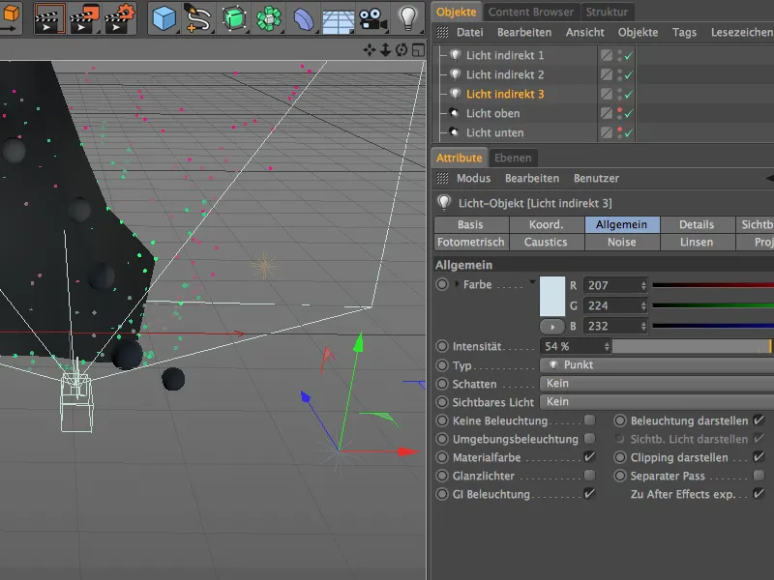Toggle the Separater Pass checkbox
The height and width of the screenshot is (580, 774).
759,476
